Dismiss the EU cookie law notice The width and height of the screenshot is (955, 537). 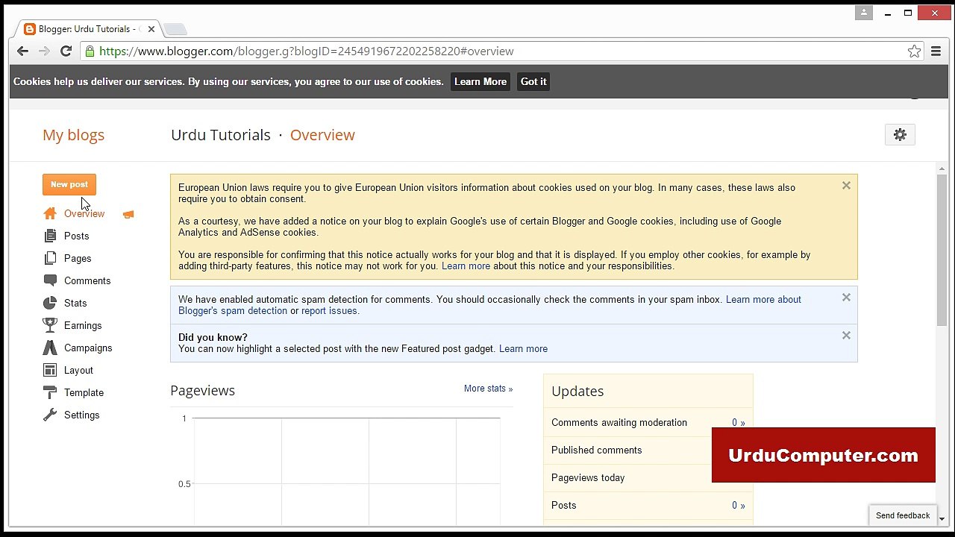[x=846, y=185]
